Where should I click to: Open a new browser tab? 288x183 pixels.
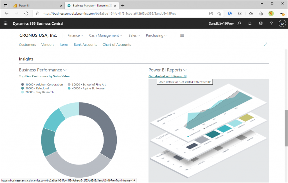(123, 6)
